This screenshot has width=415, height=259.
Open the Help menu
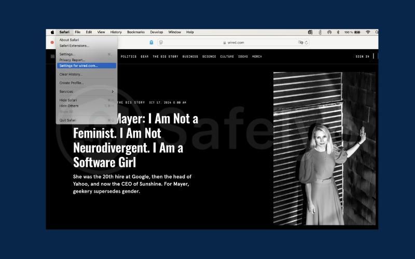tap(190, 32)
